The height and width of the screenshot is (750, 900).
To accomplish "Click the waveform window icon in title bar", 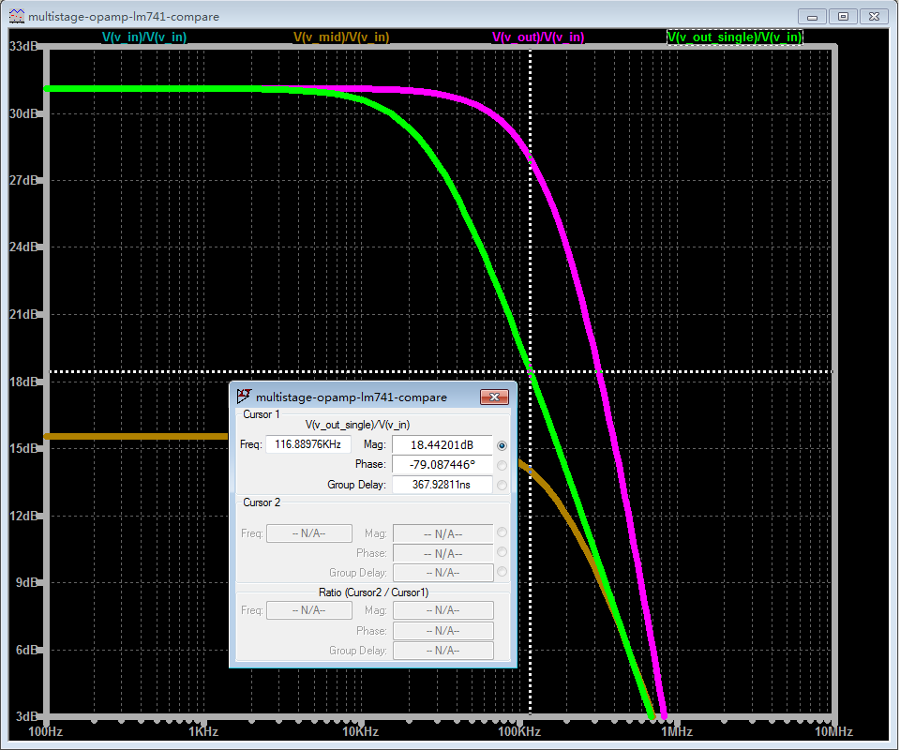I will (x=16, y=16).
